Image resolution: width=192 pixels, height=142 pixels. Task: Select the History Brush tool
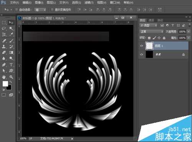pyautogui.click(x=11, y=47)
